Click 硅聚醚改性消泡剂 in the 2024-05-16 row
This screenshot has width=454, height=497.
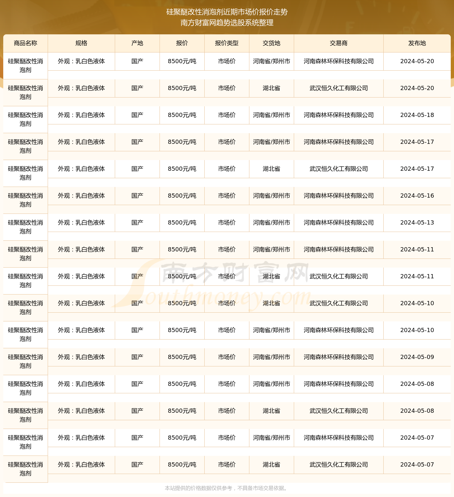pos(26,200)
